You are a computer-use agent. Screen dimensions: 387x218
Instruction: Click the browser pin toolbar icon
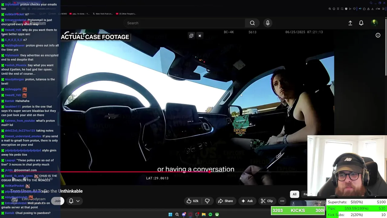[338, 9]
